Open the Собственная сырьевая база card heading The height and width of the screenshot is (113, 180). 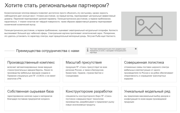pos(30,91)
